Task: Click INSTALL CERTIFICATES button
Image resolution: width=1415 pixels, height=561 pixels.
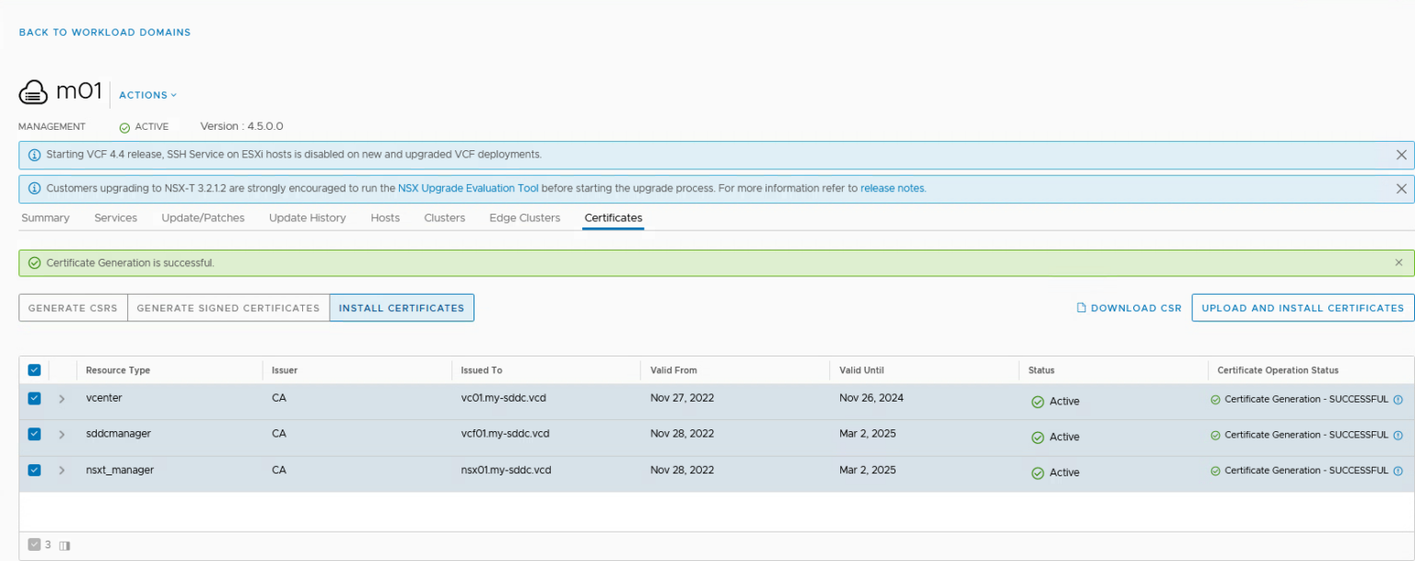Action: point(402,308)
